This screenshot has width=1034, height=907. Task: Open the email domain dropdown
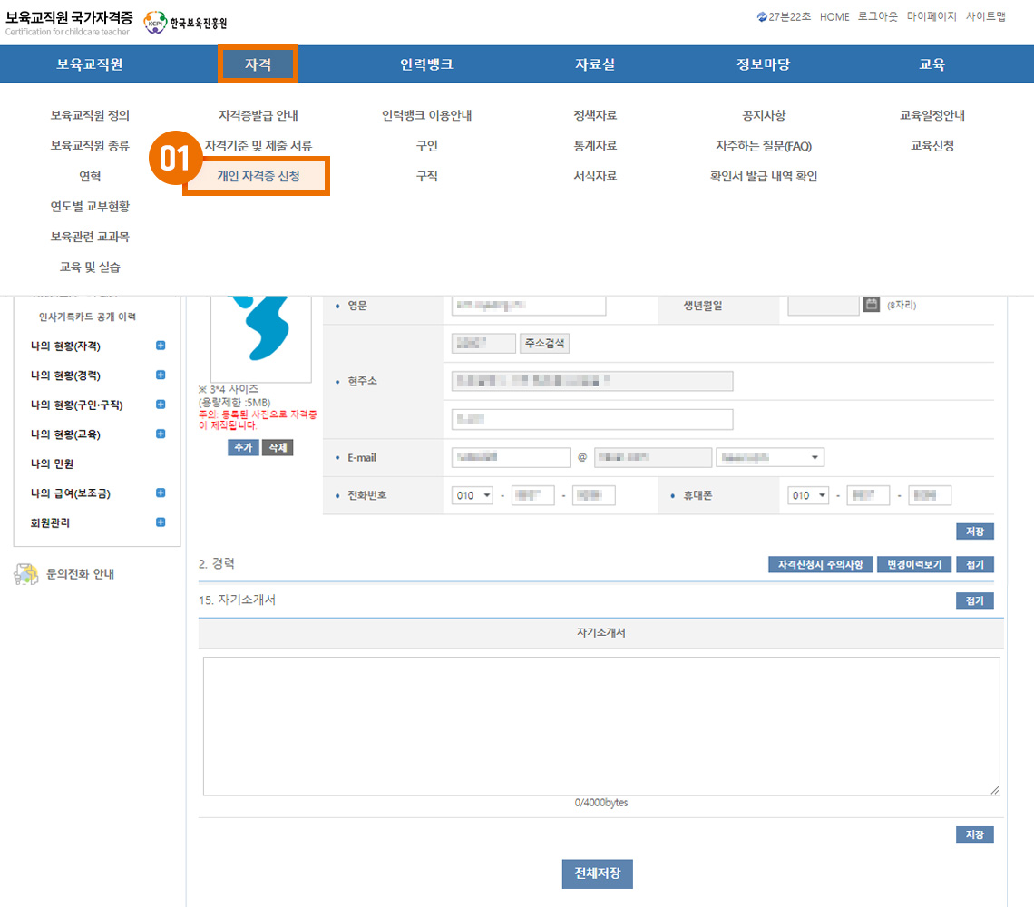(x=769, y=458)
